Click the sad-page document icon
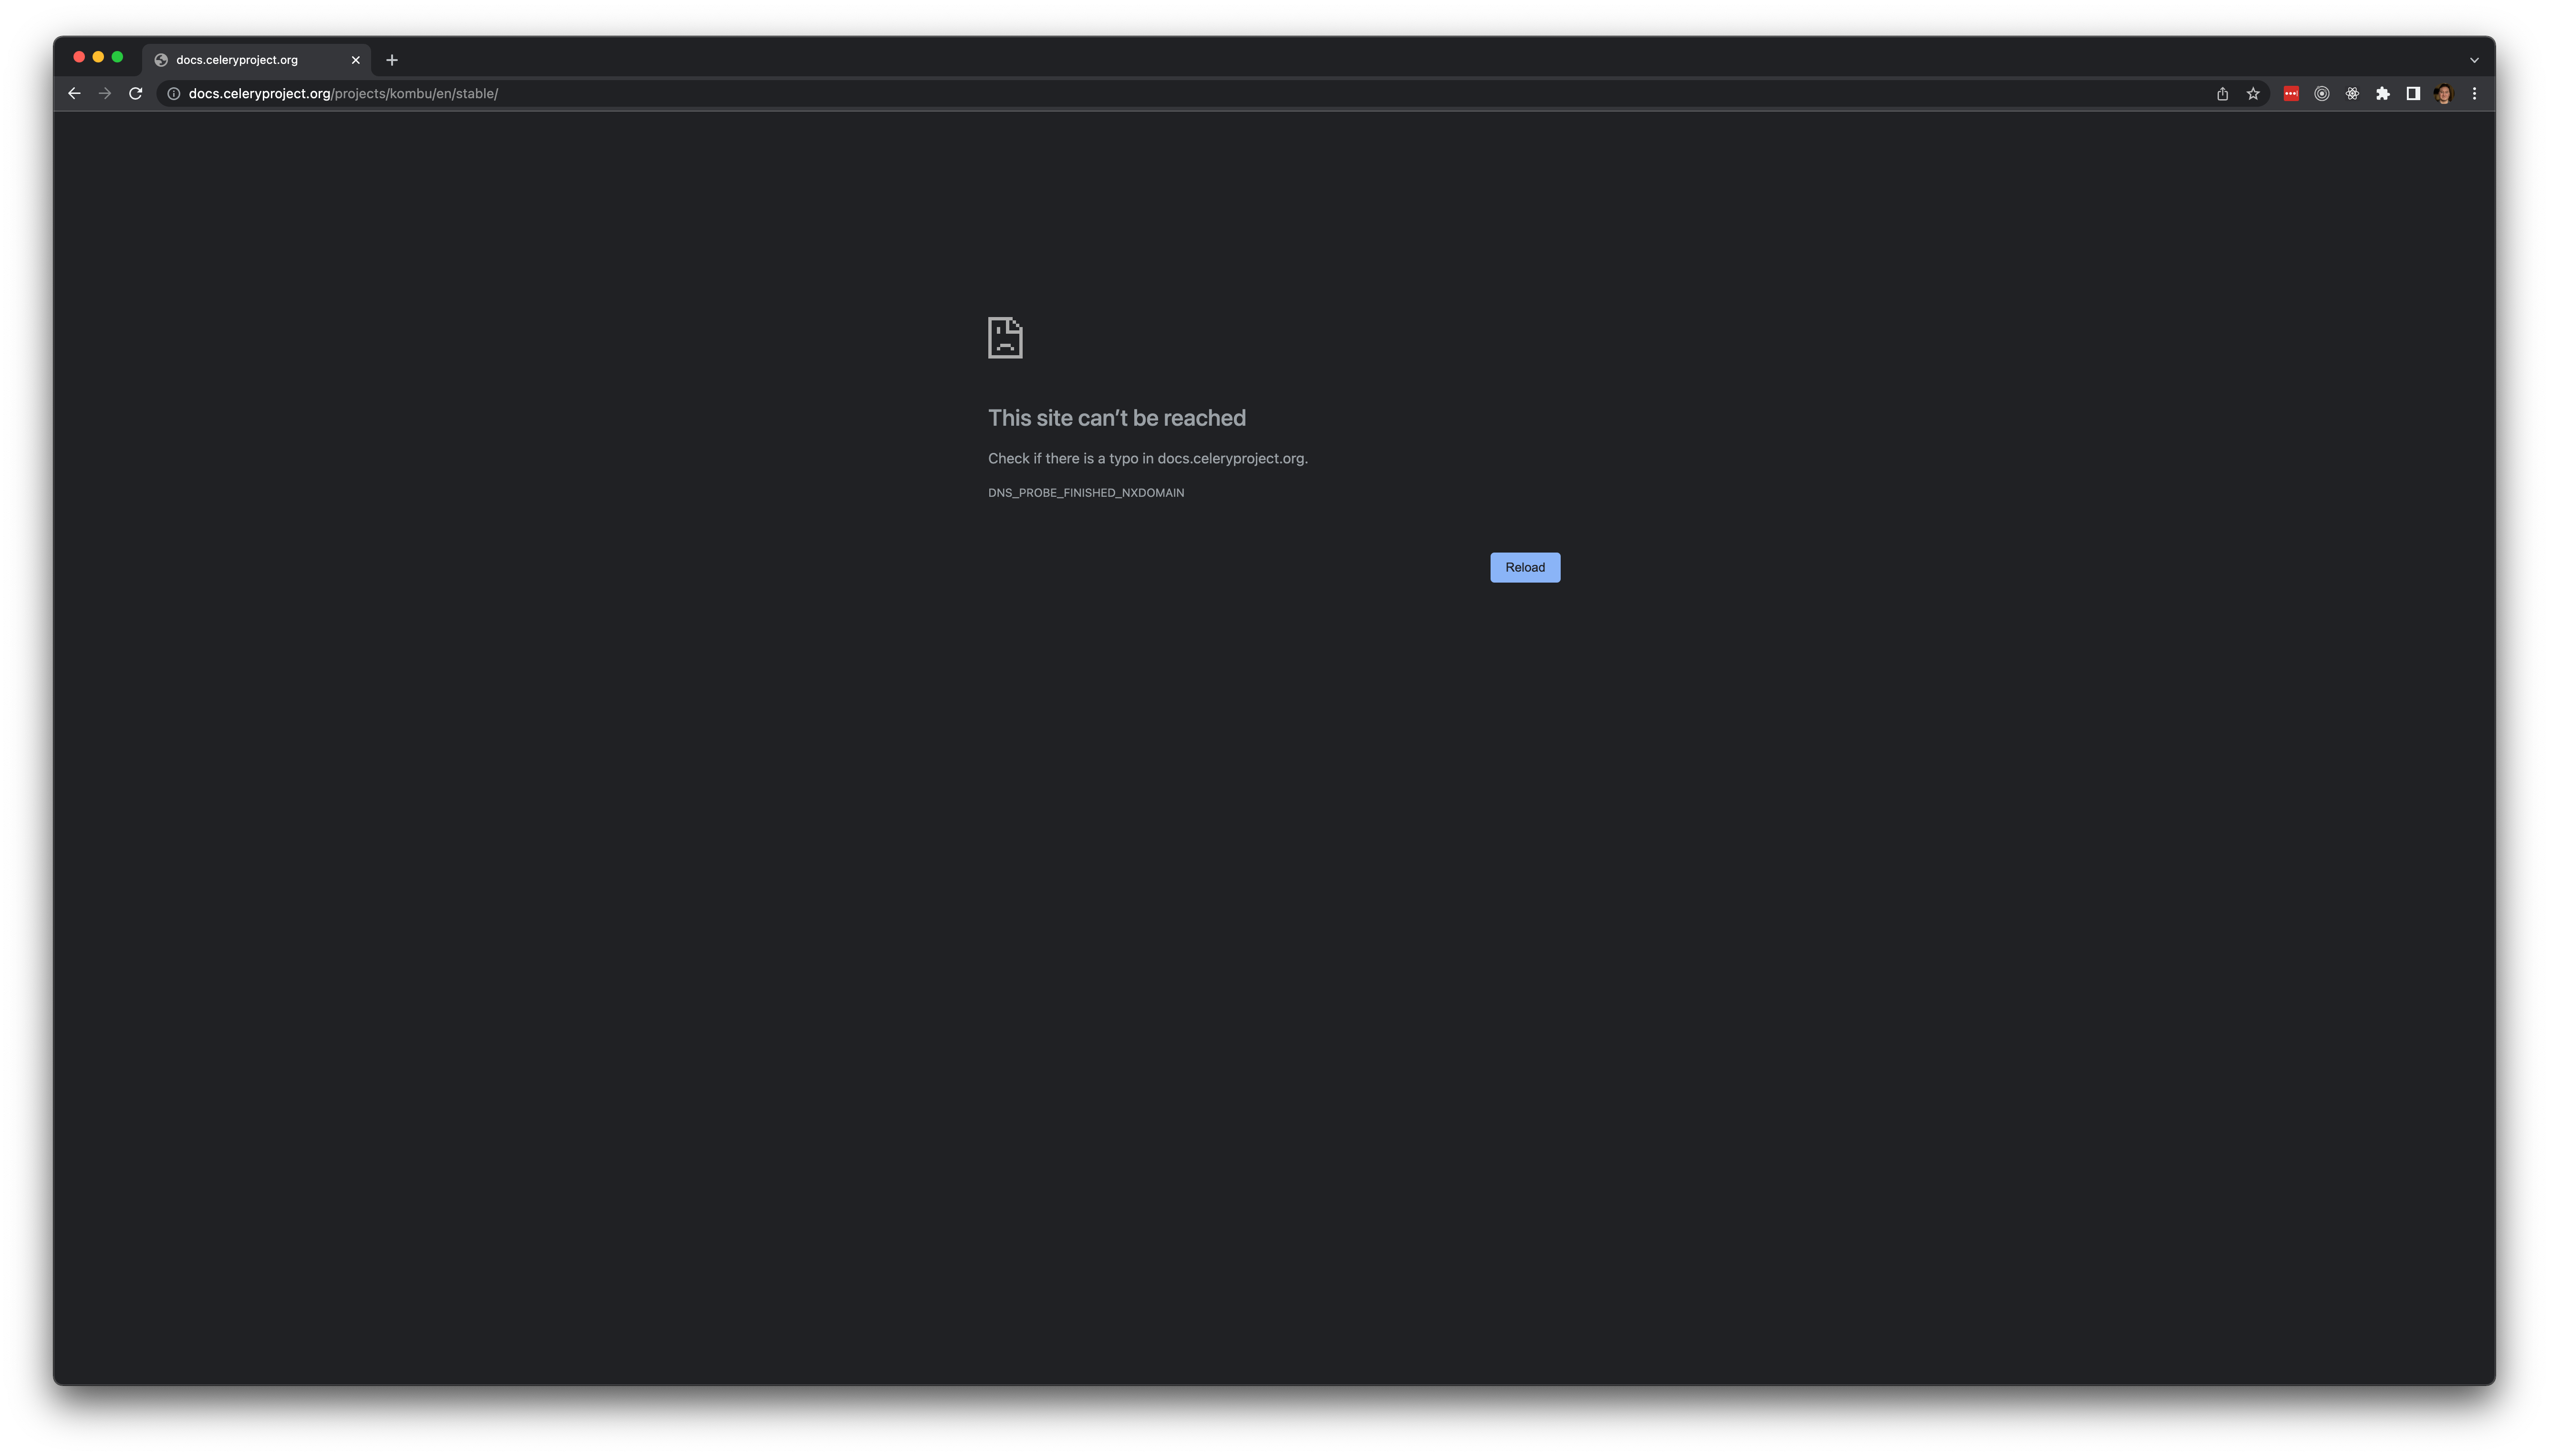The height and width of the screenshot is (1456, 2549). pos(1005,338)
